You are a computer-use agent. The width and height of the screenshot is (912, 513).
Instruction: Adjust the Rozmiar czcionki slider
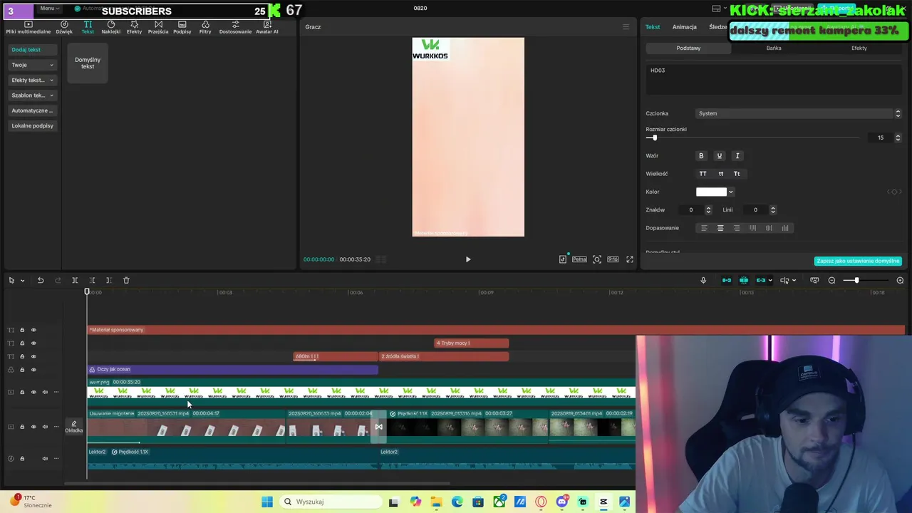point(752,138)
